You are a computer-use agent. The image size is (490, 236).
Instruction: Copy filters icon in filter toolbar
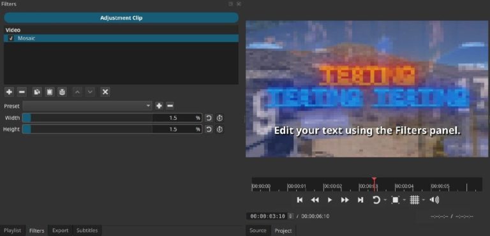pyautogui.click(x=37, y=92)
